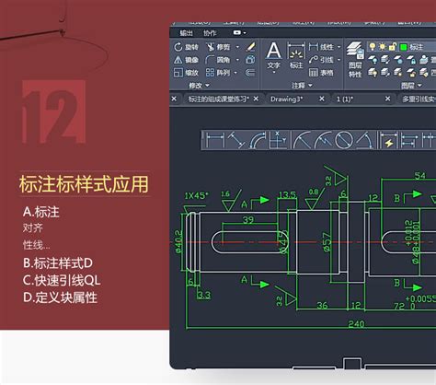The height and width of the screenshot is (385, 436).
Task: Expand the Text (文字) dropdown arrow
Action: click(x=273, y=73)
